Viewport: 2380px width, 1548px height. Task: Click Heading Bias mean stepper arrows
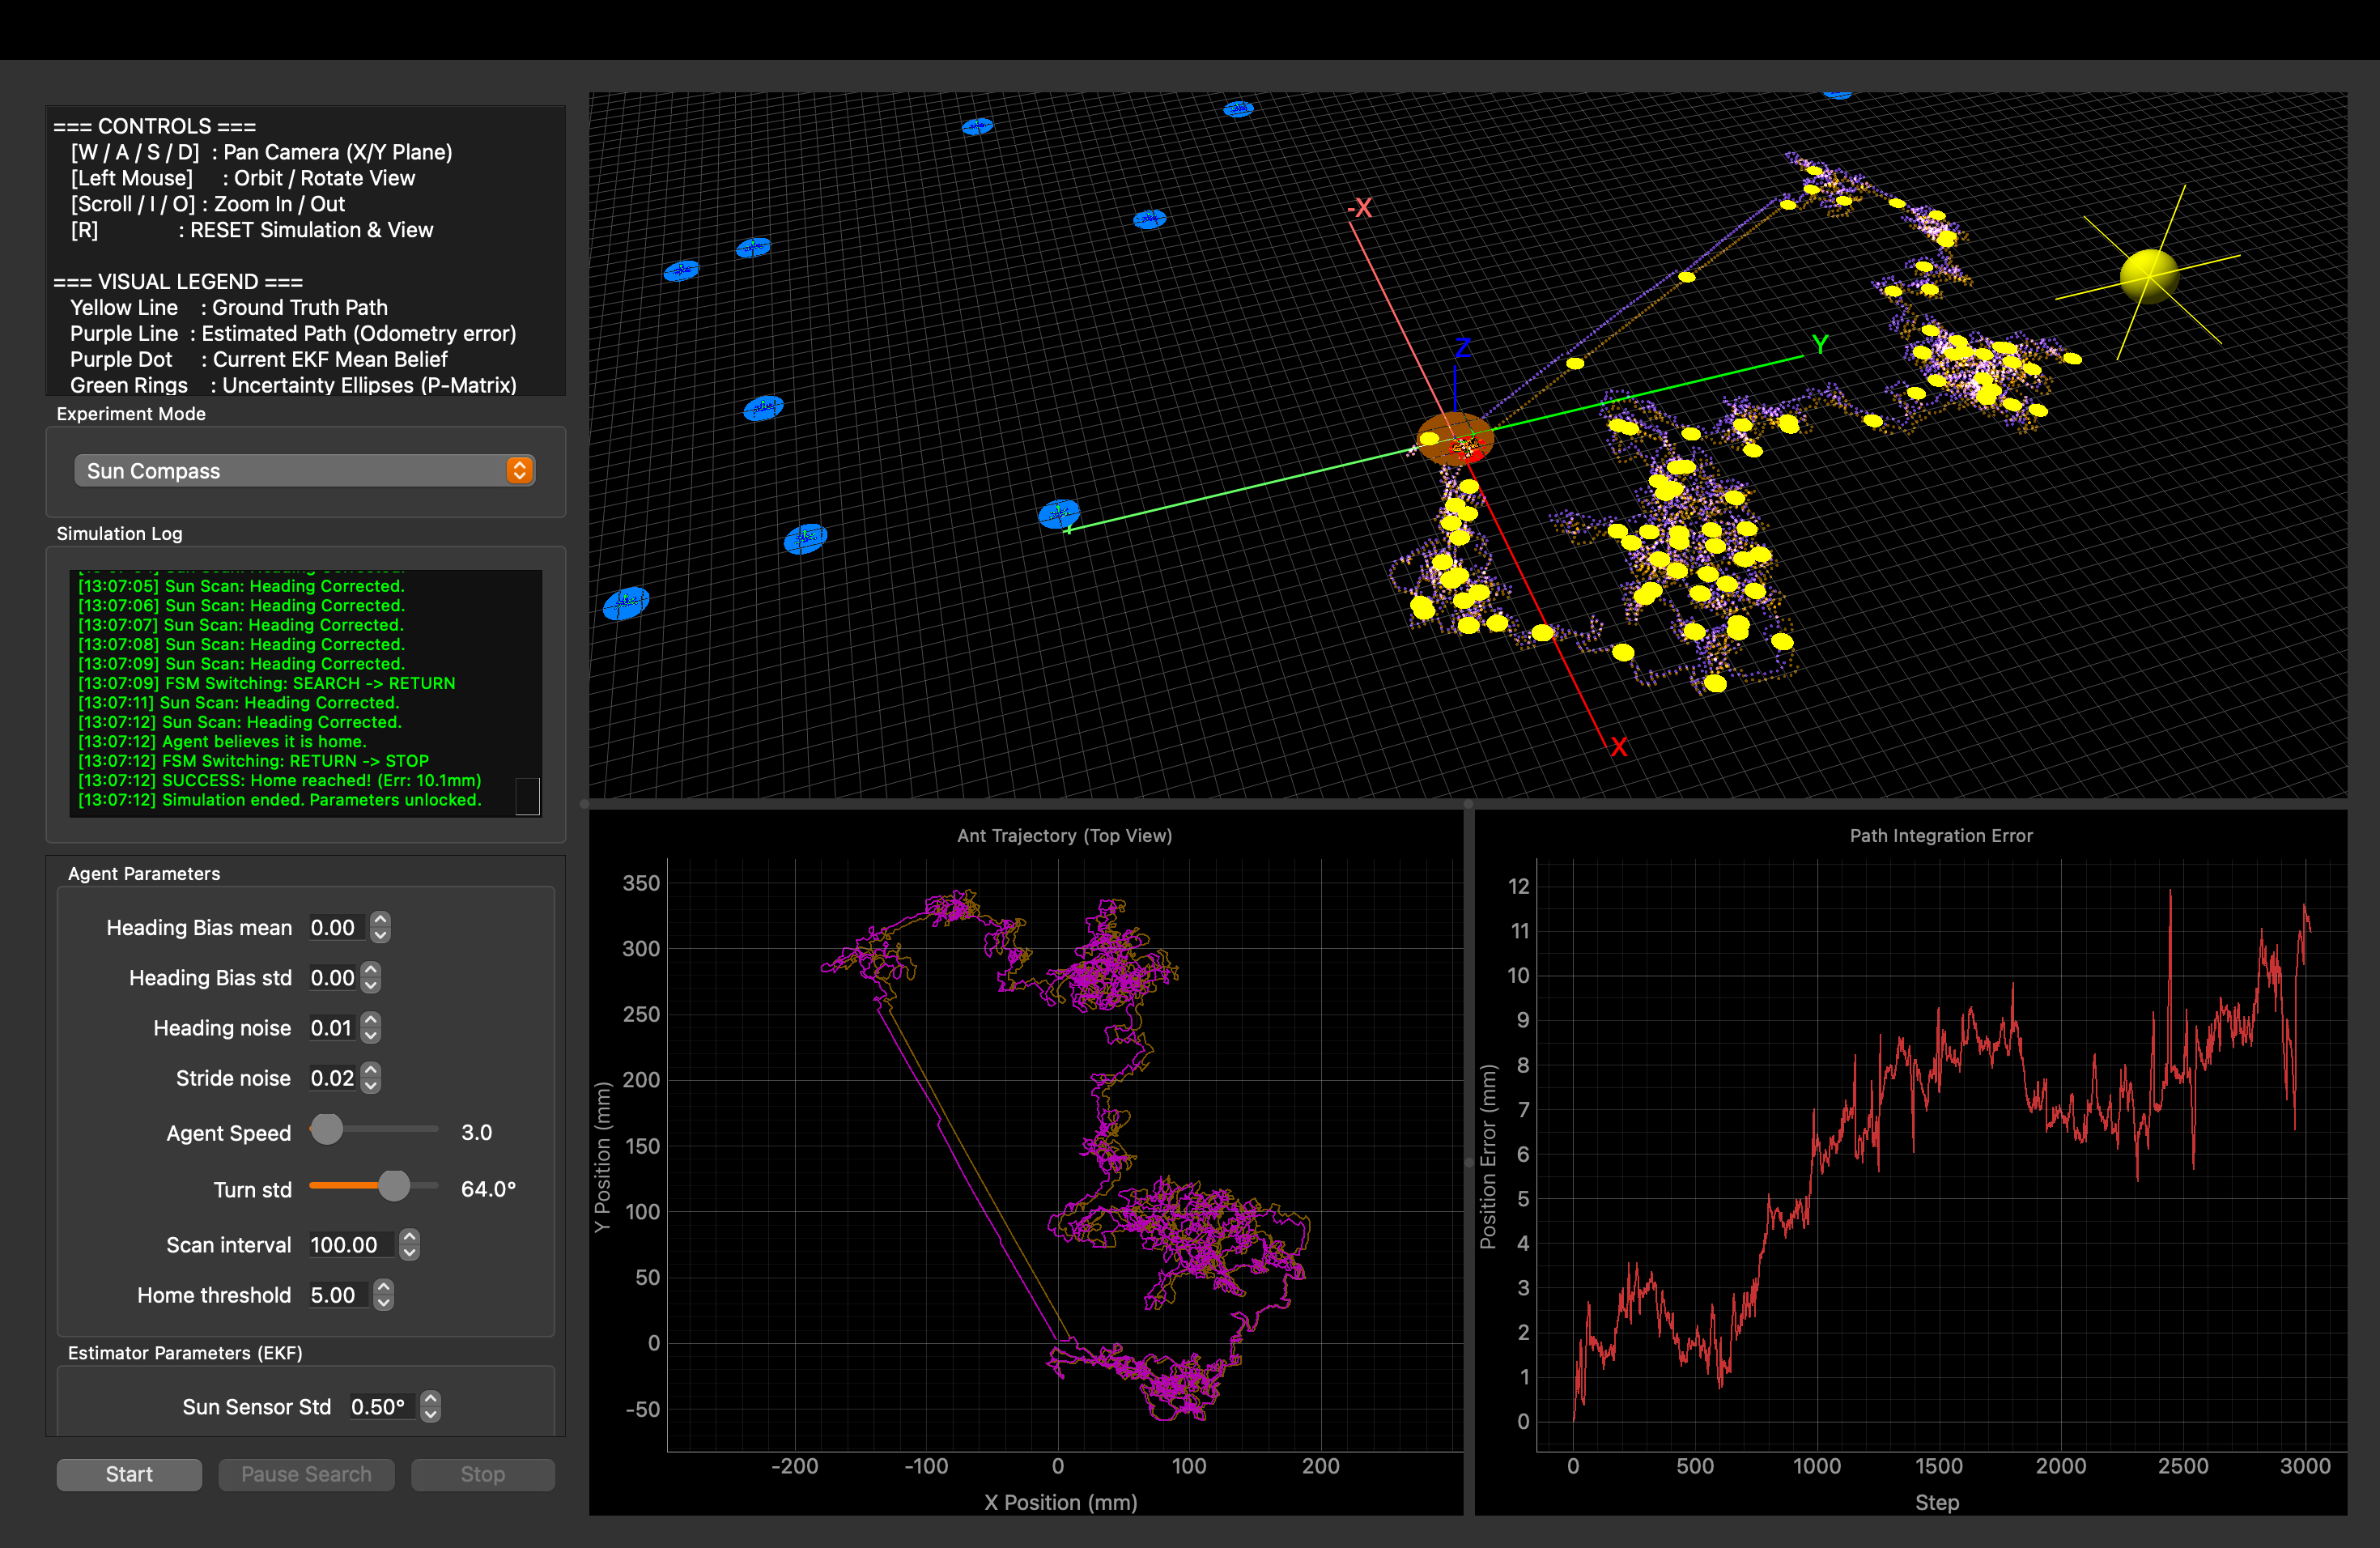tap(380, 928)
